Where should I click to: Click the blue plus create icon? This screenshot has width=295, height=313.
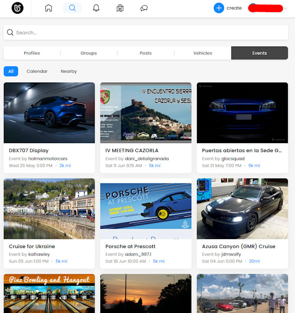pos(219,8)
